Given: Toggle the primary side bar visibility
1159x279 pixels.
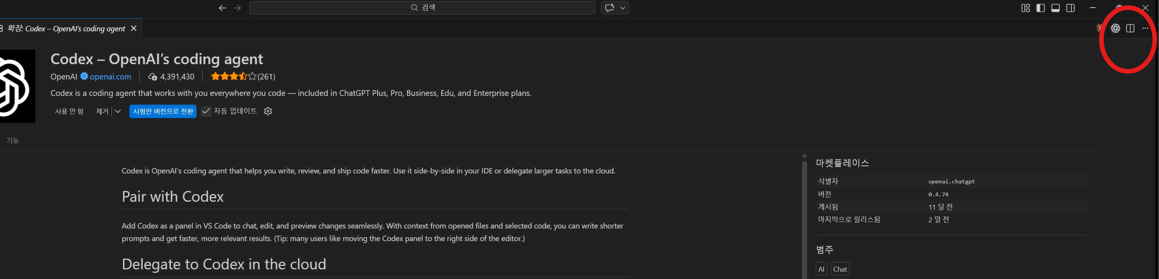Looking at the screenshot, I should 1041,8.
